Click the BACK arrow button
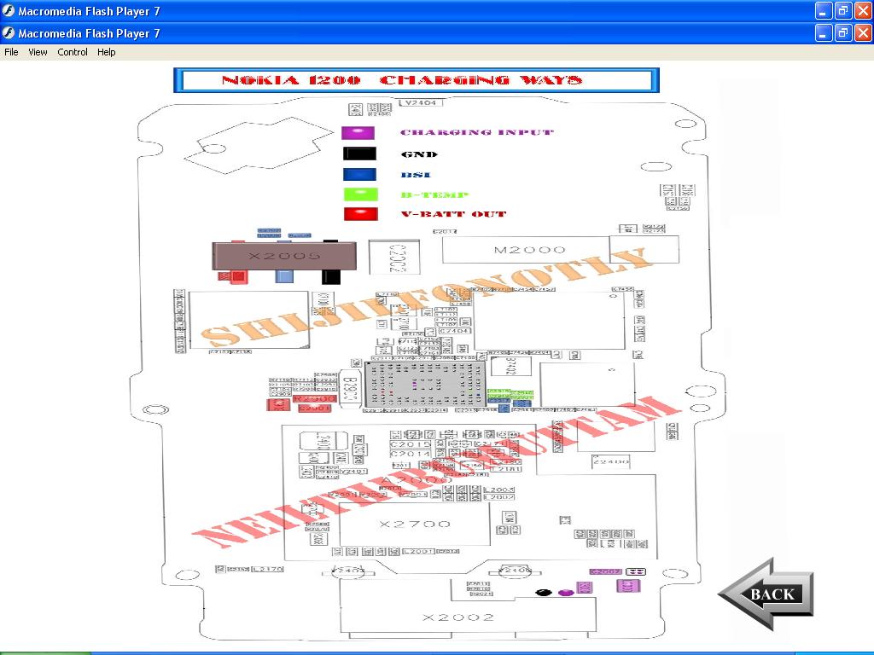The width and height of the screenshot is (874, 655). click(767, 594)
